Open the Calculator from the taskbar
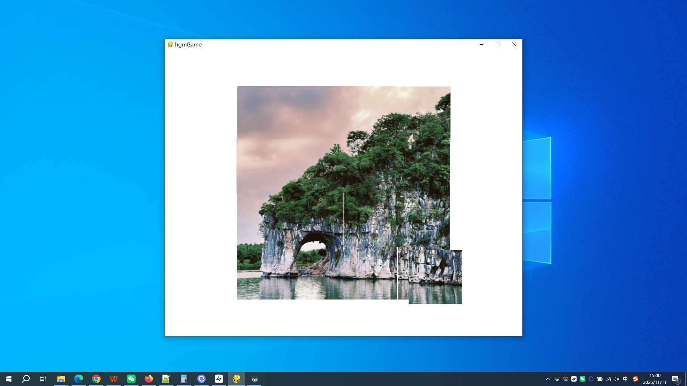This screenshot has width=687, height=386. [184, 379]
